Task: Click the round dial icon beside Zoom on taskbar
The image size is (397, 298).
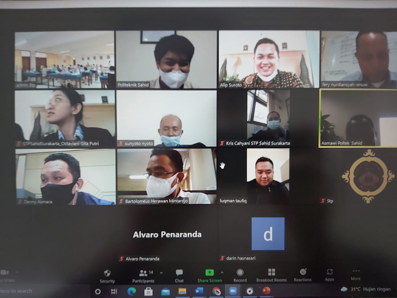Action: coord(250,291)
